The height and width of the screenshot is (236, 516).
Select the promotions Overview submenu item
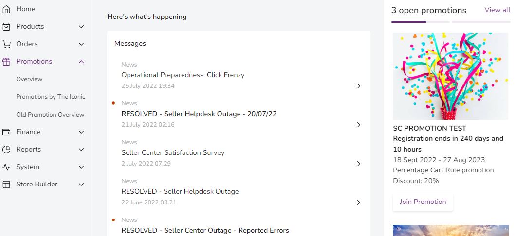tap(29, 79)
